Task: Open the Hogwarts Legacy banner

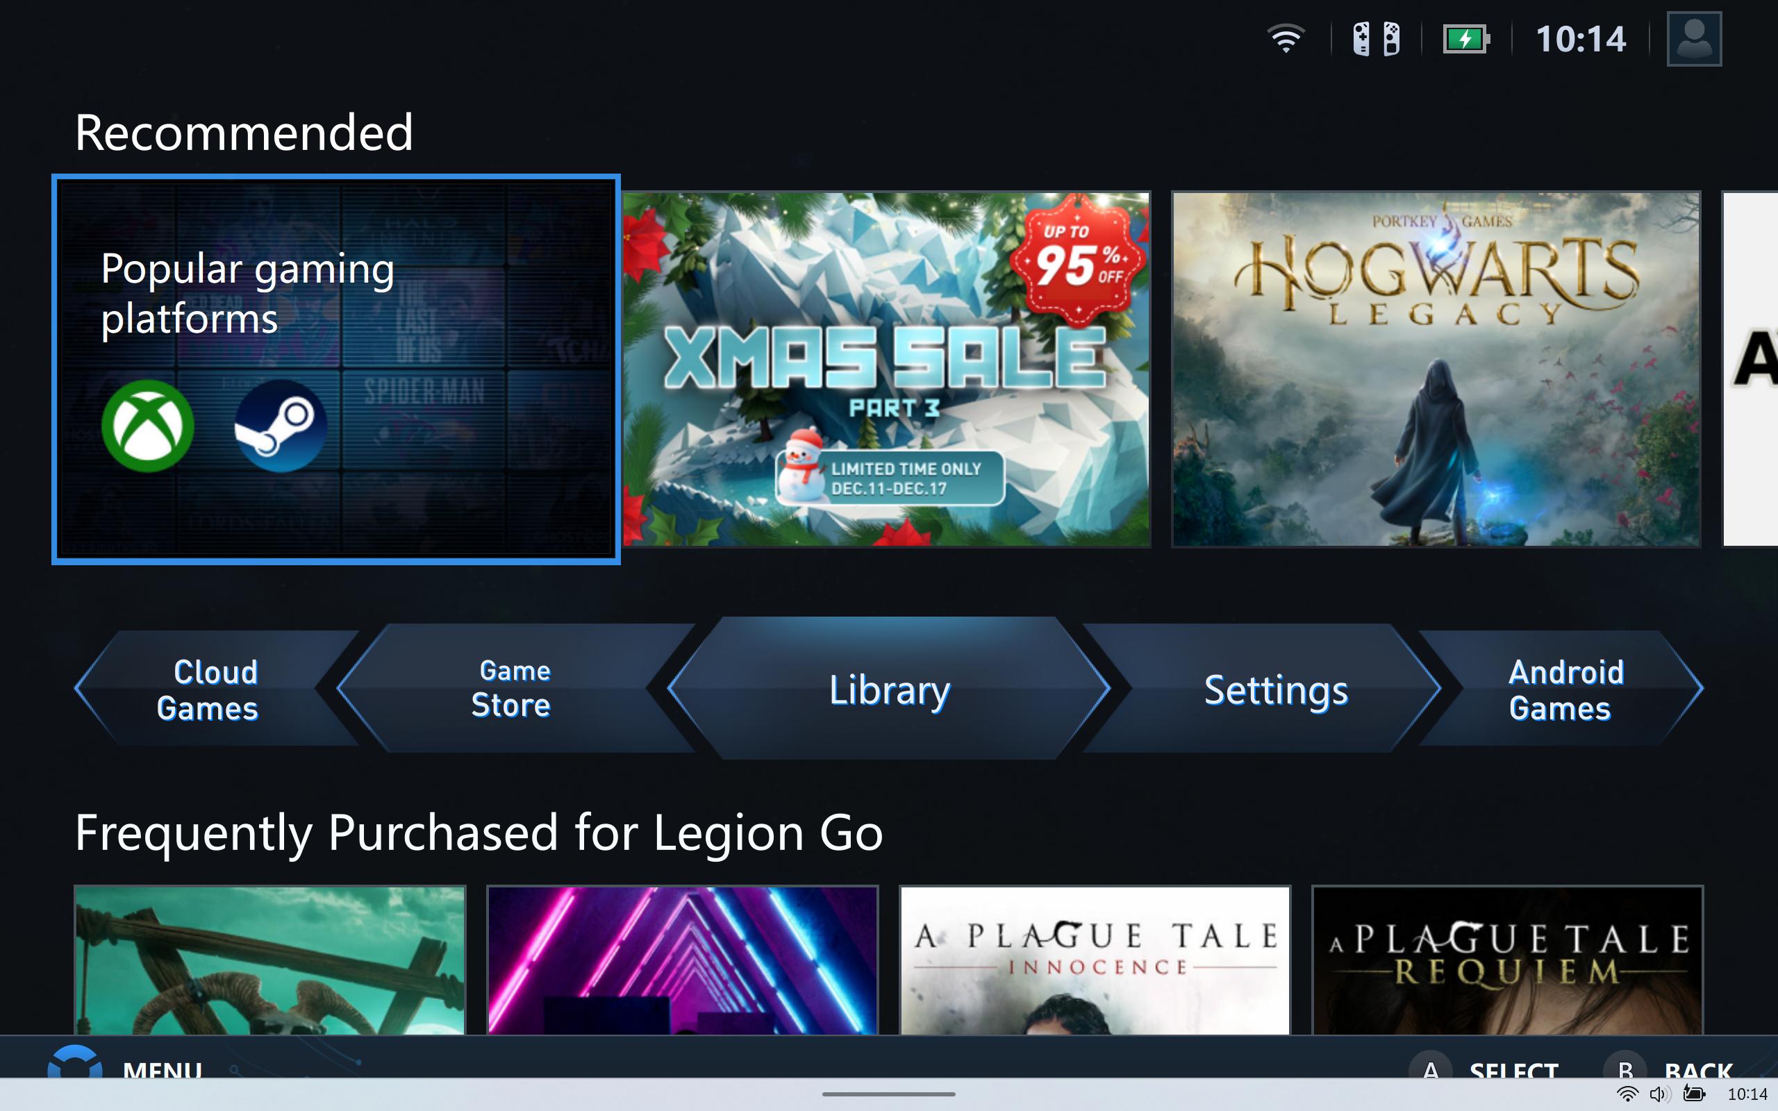Action: pos(1436,369)
